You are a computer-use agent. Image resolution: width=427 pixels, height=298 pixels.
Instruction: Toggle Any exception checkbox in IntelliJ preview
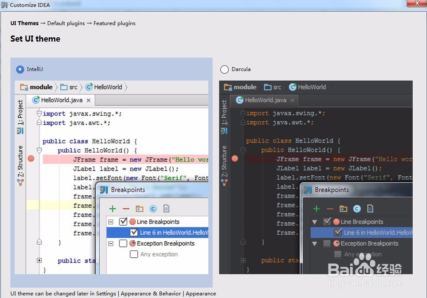134,254
